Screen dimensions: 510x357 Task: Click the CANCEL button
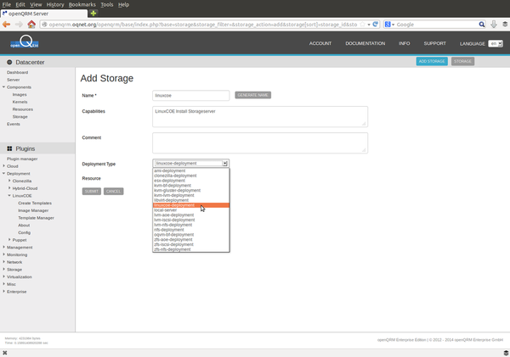click(114, 191)
